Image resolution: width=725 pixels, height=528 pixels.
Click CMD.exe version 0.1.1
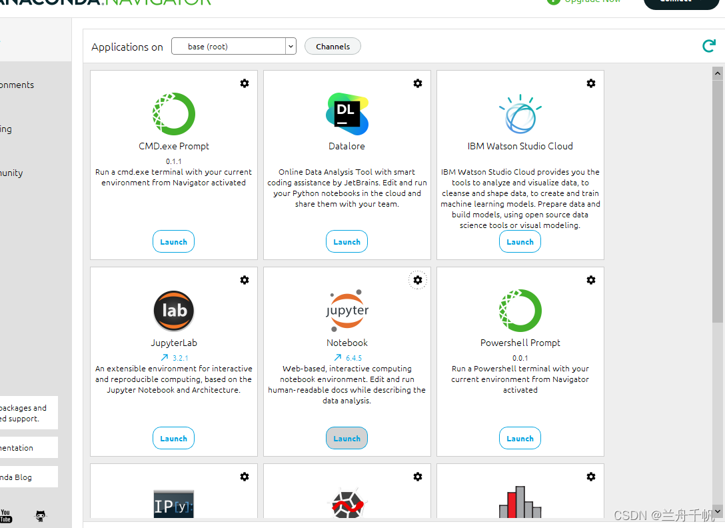pyautogui.click(x=174, y=161)
